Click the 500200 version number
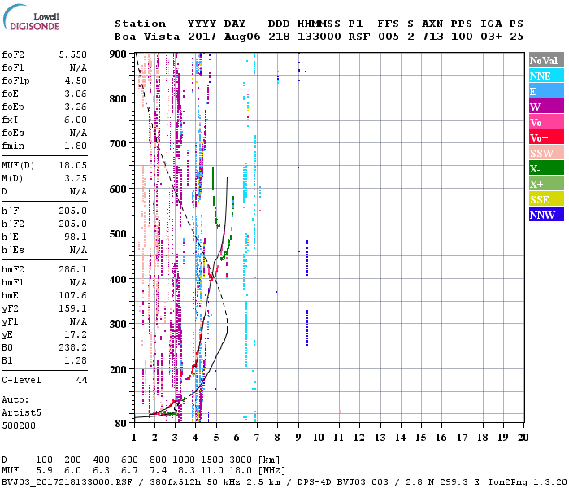This screenshot has width=569, height=488. [x=19, y=425]
